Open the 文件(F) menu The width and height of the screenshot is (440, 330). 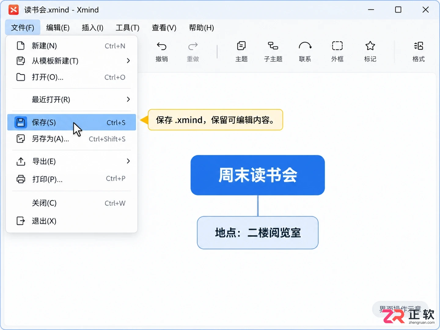click(x=23, y=28)
